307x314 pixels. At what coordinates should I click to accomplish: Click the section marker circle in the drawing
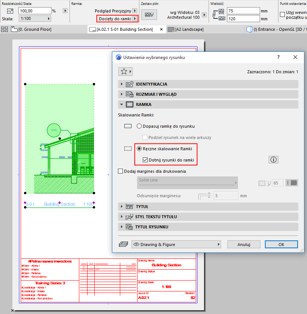click(54, 130)
